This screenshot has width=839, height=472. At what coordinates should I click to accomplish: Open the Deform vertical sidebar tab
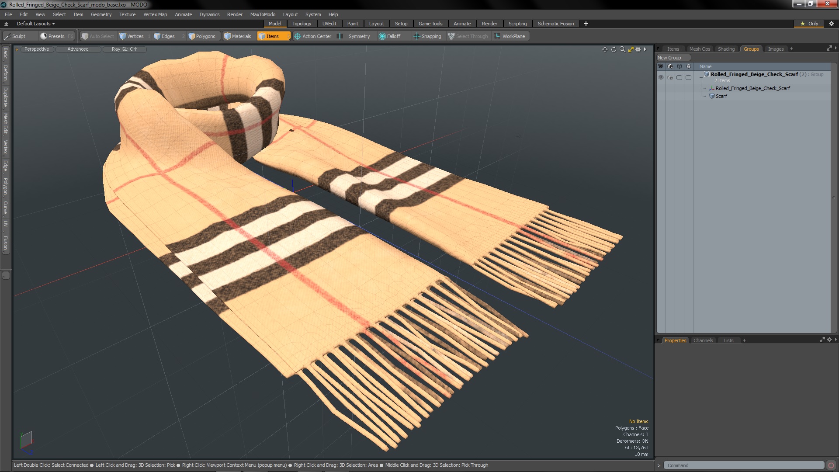pyautogui.click(x=5, y=73)
